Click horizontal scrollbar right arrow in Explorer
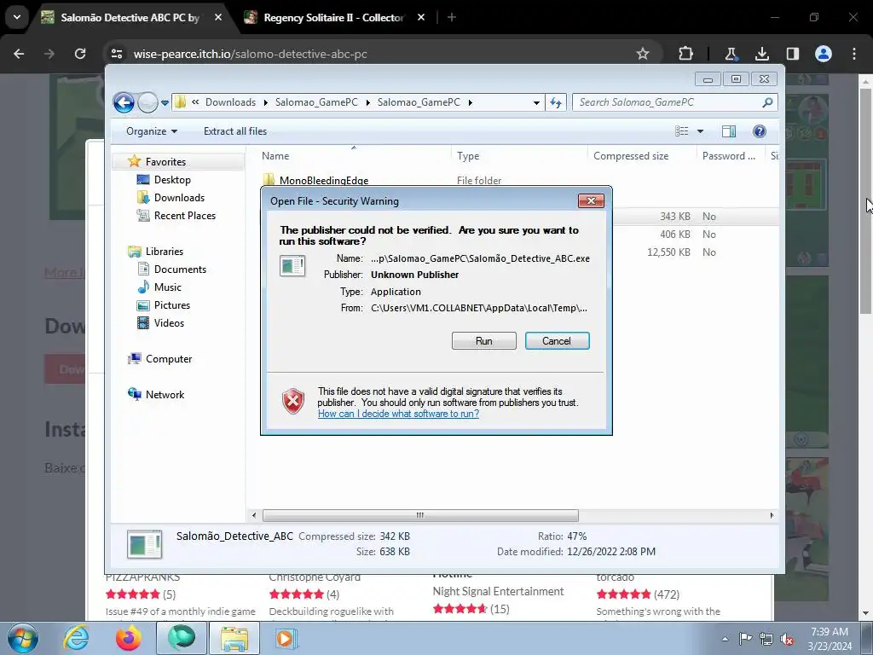The image size is (873, 655). coord(772,516)
